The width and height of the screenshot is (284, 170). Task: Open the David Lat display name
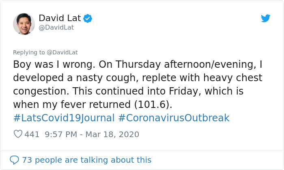tap(59, 18)
